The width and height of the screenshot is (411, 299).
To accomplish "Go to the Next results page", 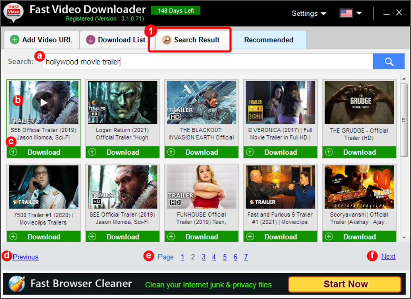I will coord(388,256).
